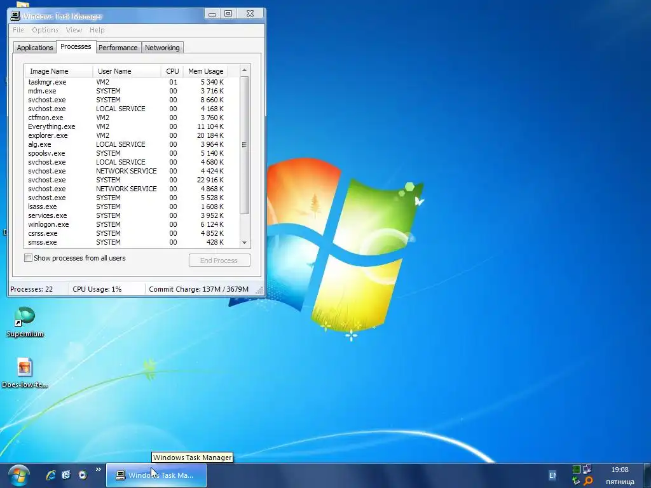The height and width of the screenshot is (488, 651).
Task: Open the Help menu
Action: coord(97,30)
